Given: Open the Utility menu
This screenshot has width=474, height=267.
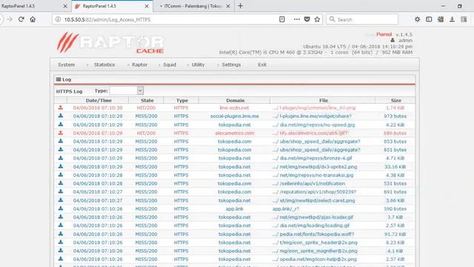Looking at the screenshot, I should [x=198, y=65].
